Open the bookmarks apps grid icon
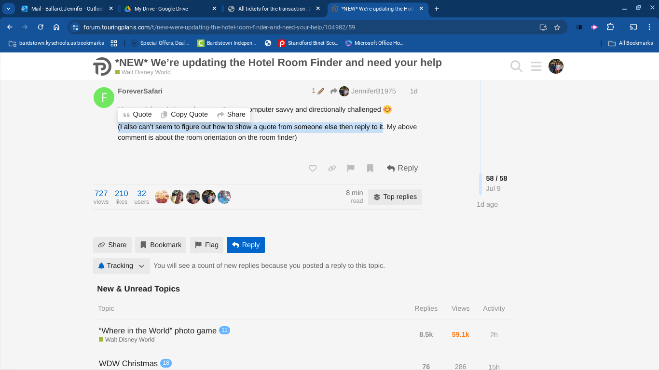This screenshot has height=370, width=659. click(x=114, y=43)
